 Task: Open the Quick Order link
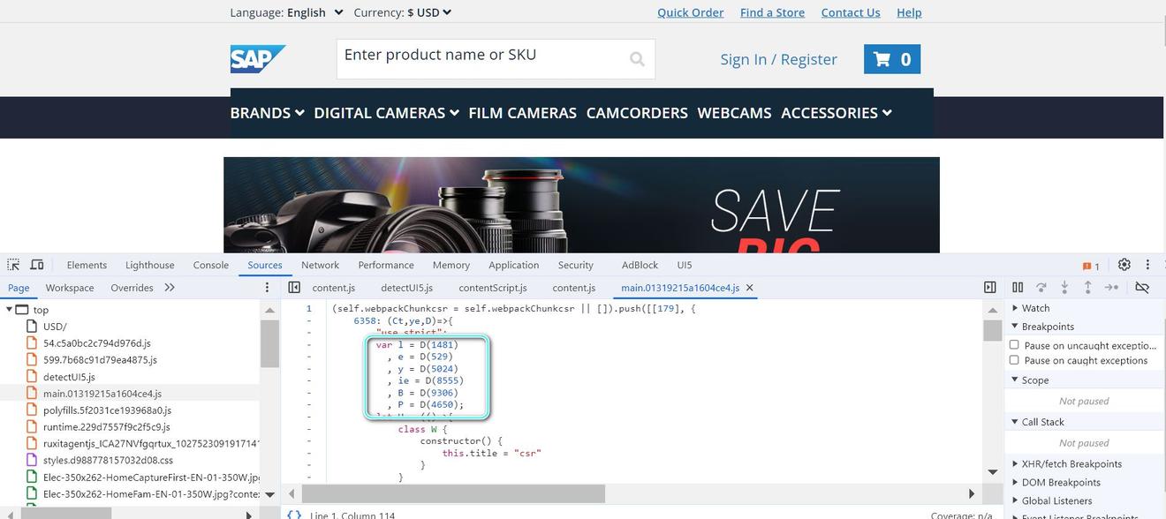pyautogui.click(x=690, y=12)
